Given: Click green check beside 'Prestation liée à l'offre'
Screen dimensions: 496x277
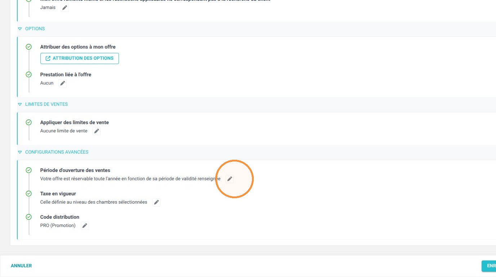Looking at the screenshot, I should tap(29, 74).
